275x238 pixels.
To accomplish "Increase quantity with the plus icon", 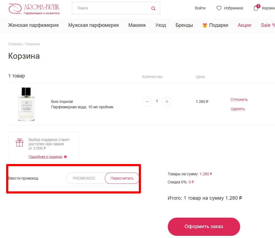I will (x=167, y=102).
